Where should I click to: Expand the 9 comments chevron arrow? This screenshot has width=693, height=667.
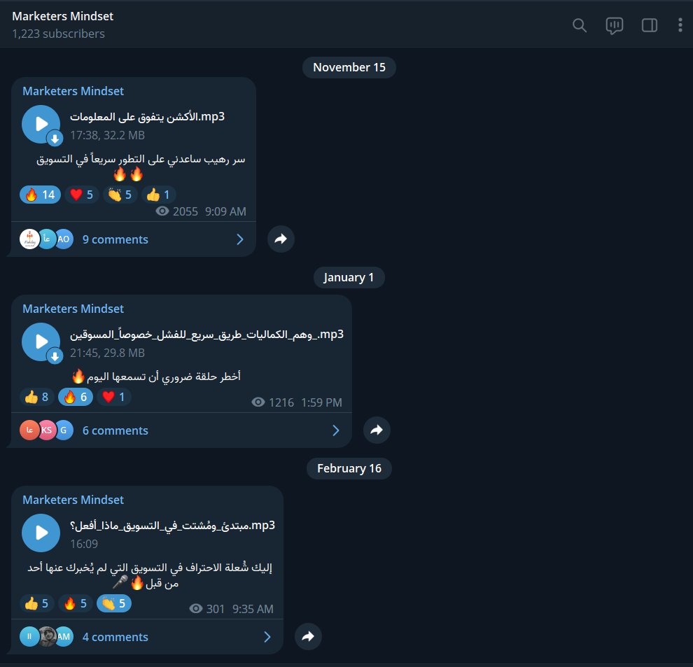pyautogui.click(x=240, y=239)
